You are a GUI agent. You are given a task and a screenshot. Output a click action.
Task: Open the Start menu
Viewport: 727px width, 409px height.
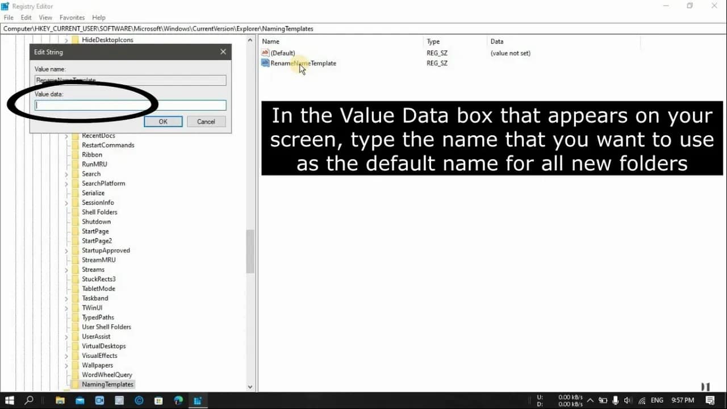point(10,400)
